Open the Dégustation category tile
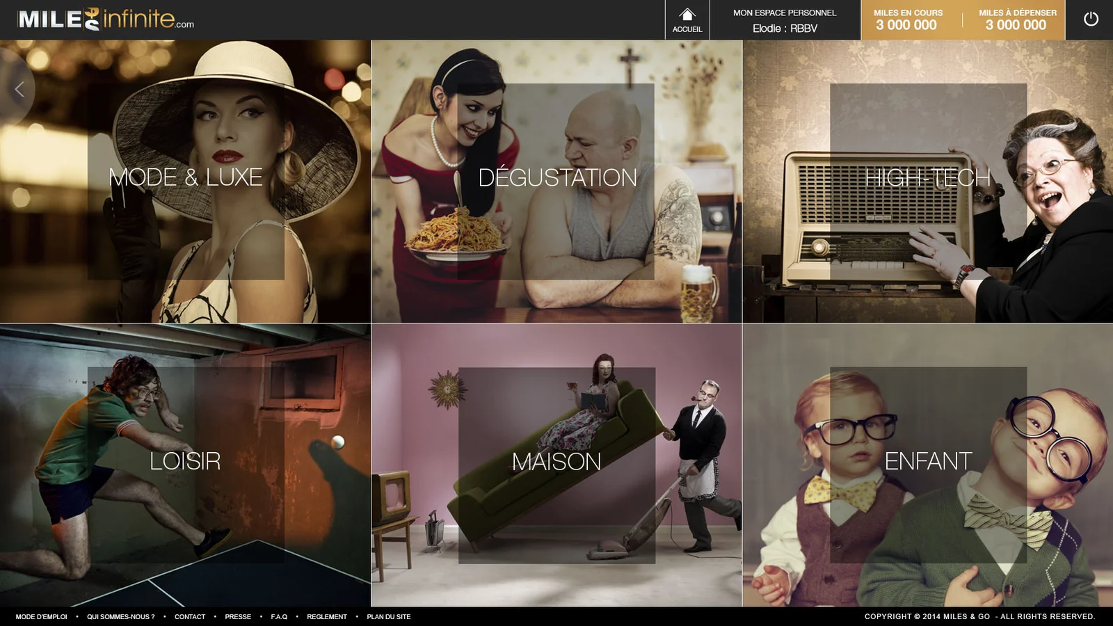The width and height of the screenshot is (1113, 626). tap(556, 178)
